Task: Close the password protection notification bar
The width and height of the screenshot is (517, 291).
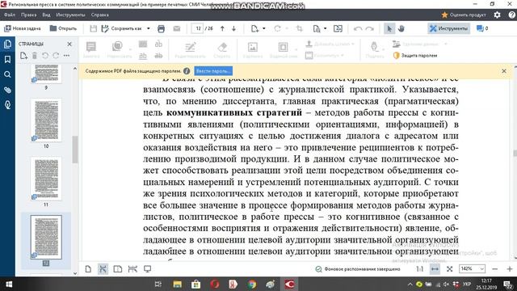Action: (504, 71)
